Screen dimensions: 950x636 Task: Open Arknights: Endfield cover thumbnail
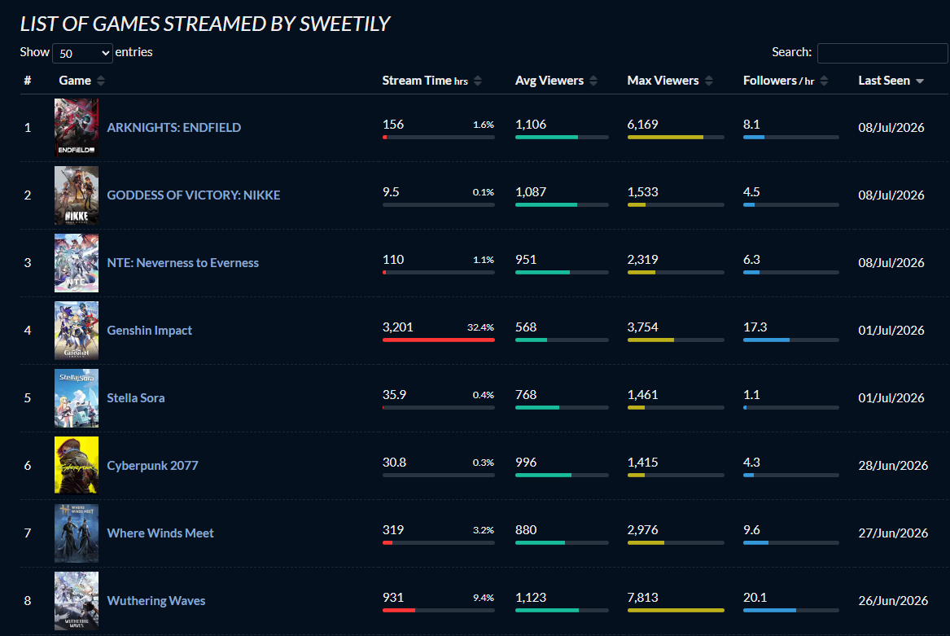(77, 127)
